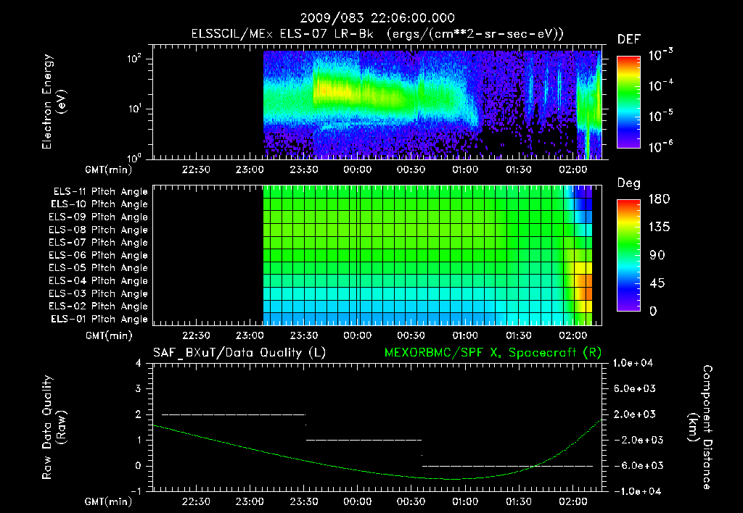This screenshot has width=743, height=513.
Task: Click the "ELS-08 Pitch Angle" row label
Action: click(99, 230)
